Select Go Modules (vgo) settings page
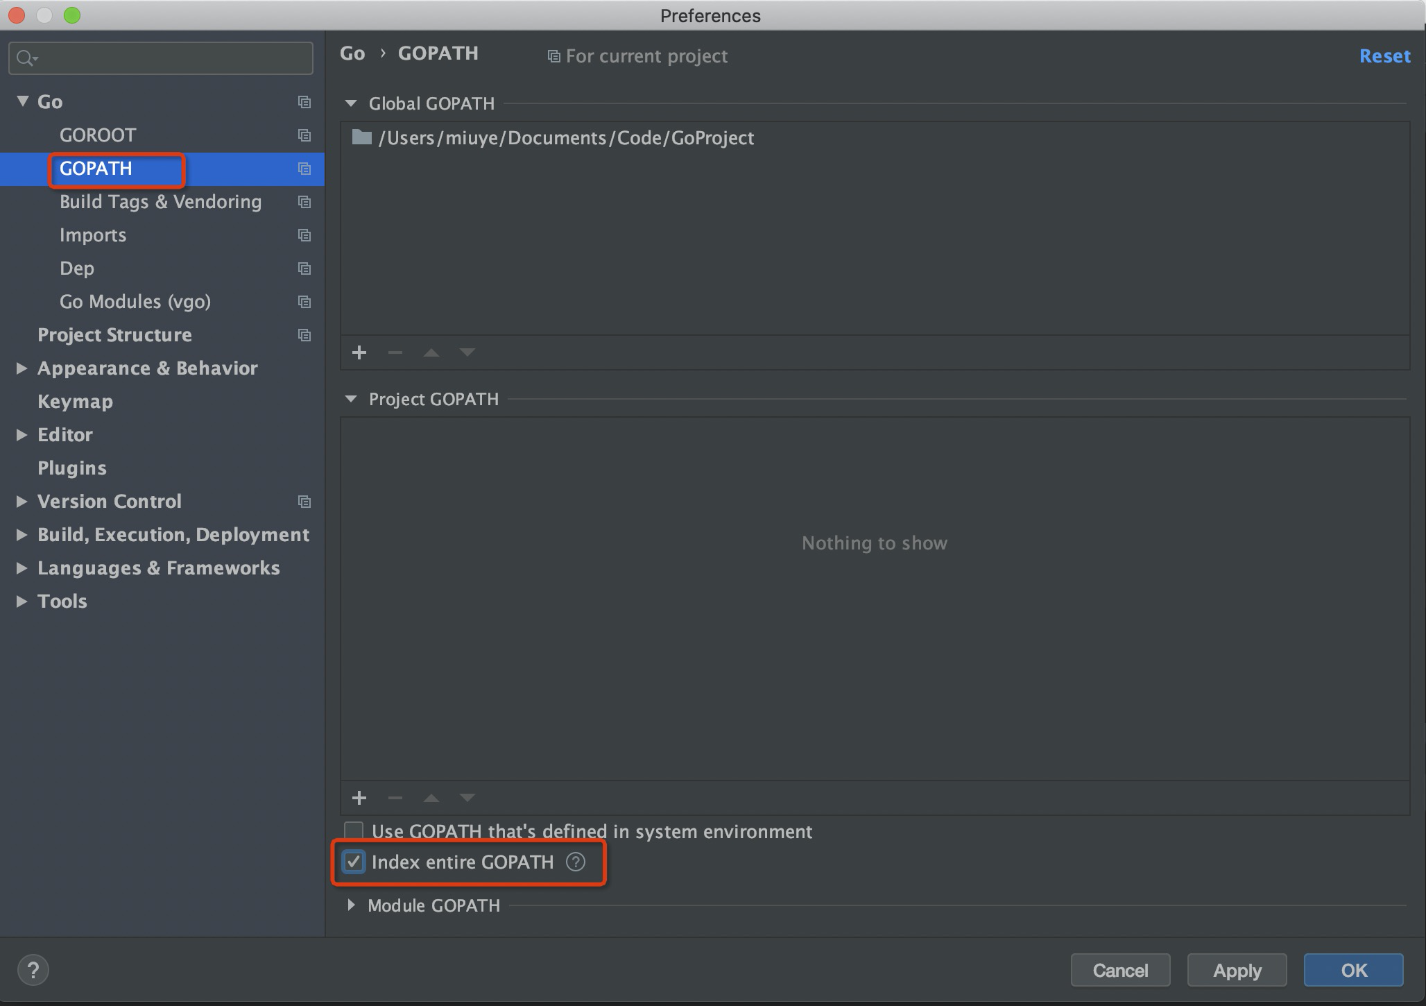This screenshot has height=1006, width=1426. [x=135, y=302]
